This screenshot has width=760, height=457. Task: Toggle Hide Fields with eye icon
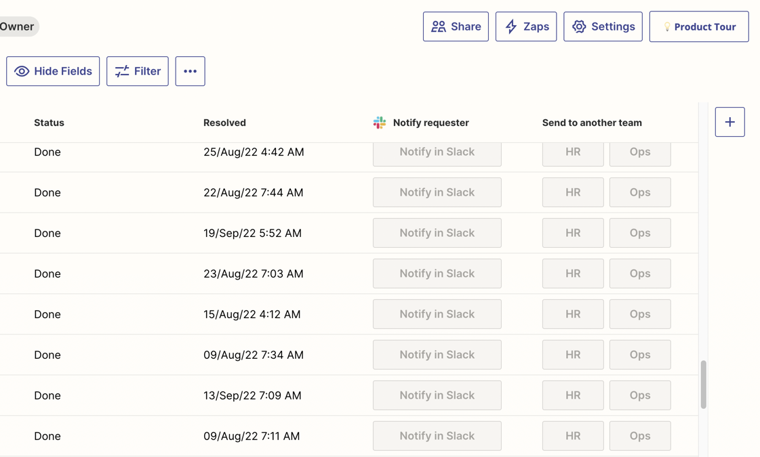point(22,71)
